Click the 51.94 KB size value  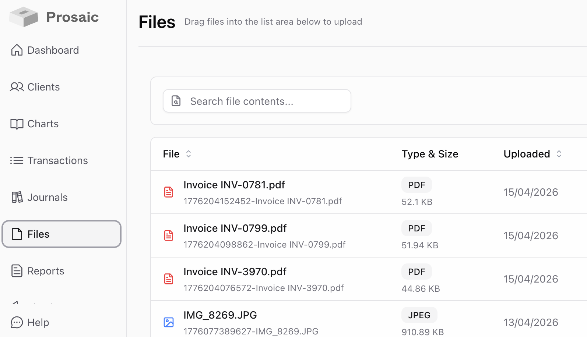click(x=420, y=245)
